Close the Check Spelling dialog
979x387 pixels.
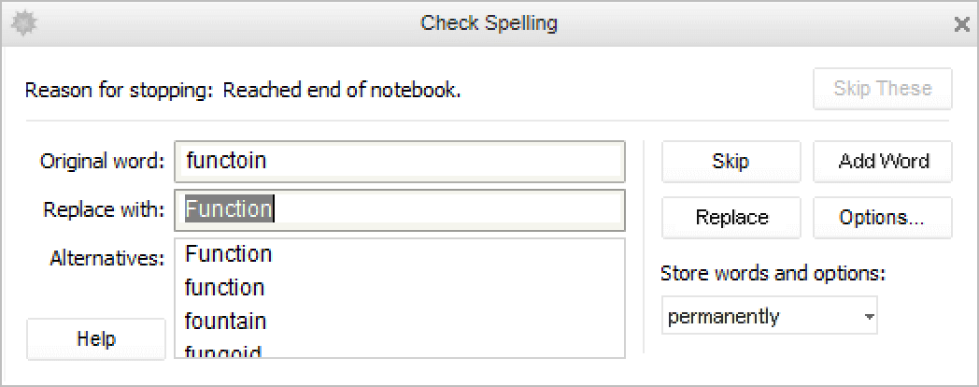coord(961,24)
